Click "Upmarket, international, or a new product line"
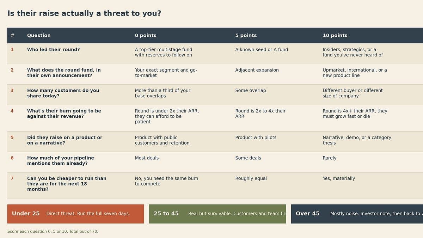The height and width of the screenshot is (238, 423). point(355,73)
